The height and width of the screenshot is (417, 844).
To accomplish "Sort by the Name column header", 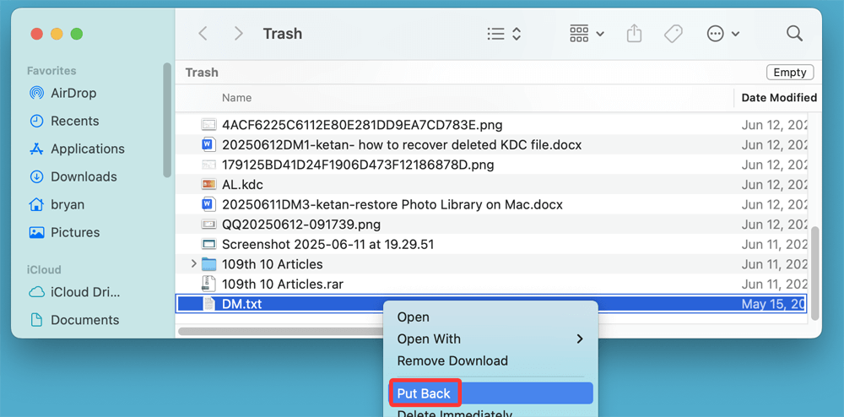I will 237,98.
